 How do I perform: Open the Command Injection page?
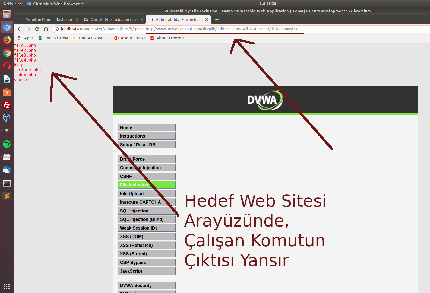tap(147, 168)
